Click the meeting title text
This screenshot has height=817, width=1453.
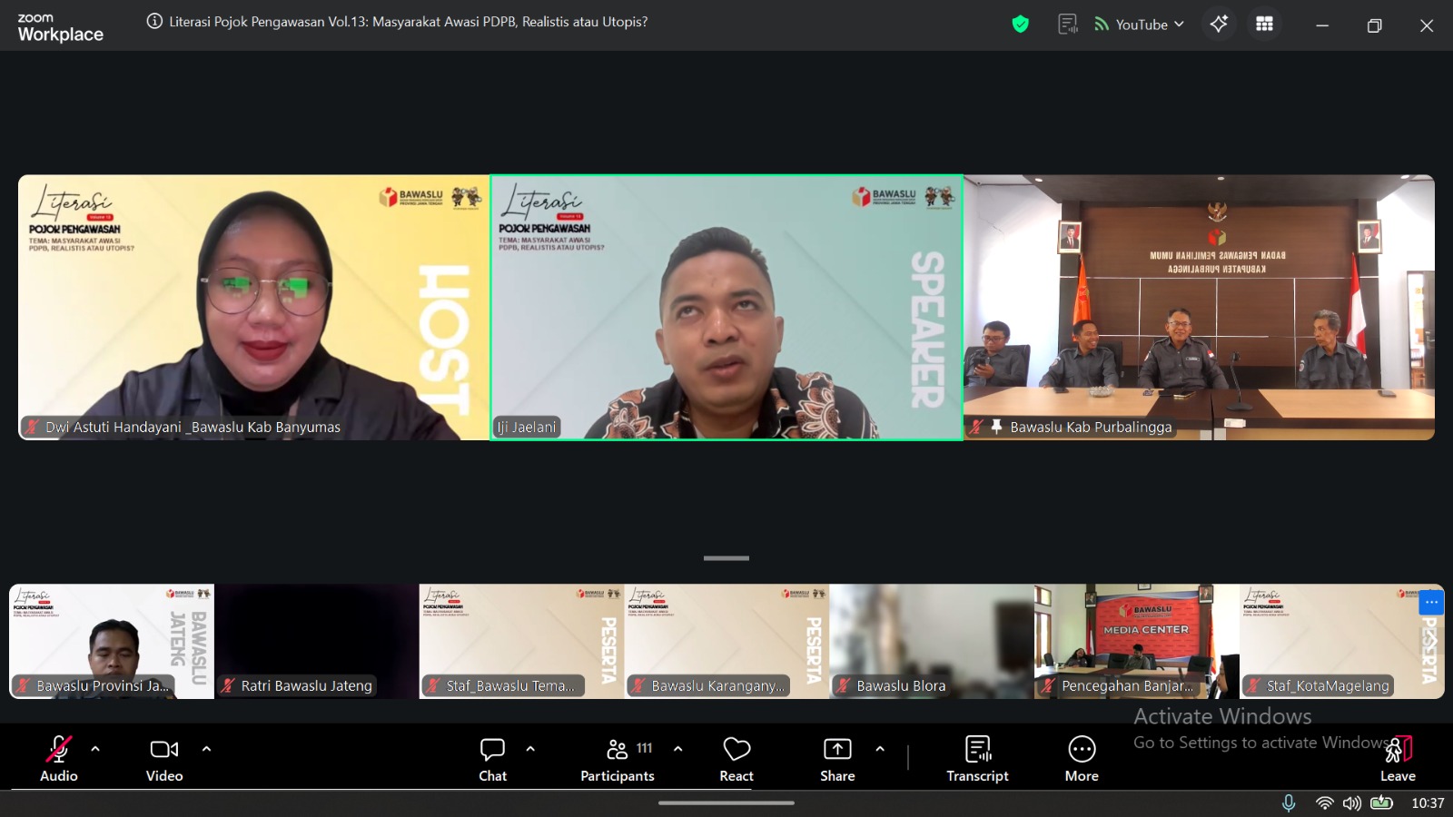(409, 22)
